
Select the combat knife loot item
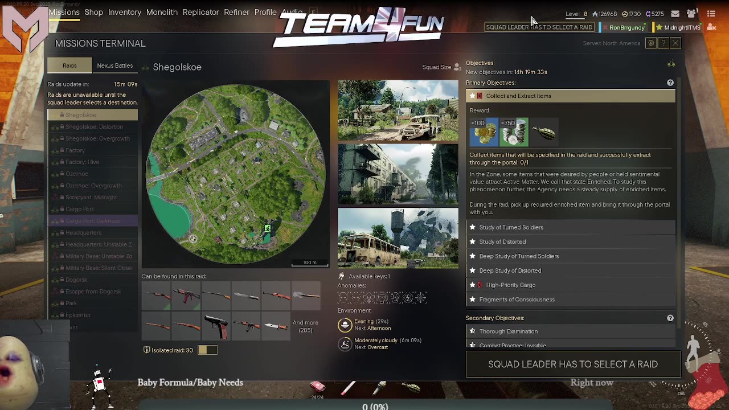(x=245, y=296)
